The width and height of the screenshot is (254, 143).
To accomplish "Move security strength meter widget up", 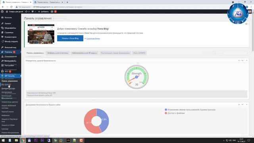I will 239,60.
